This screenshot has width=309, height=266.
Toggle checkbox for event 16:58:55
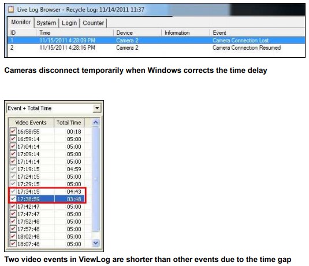tap(13, 131)
